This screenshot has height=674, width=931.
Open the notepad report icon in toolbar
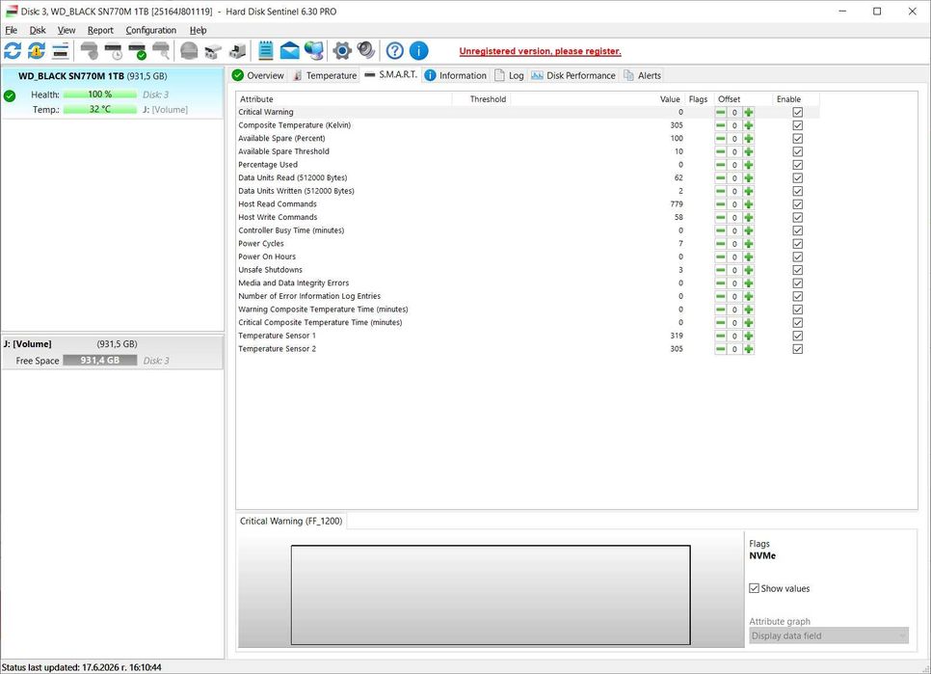coord(265,51)
